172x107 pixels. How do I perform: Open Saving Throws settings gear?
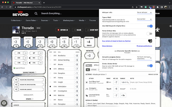point(36,72)
